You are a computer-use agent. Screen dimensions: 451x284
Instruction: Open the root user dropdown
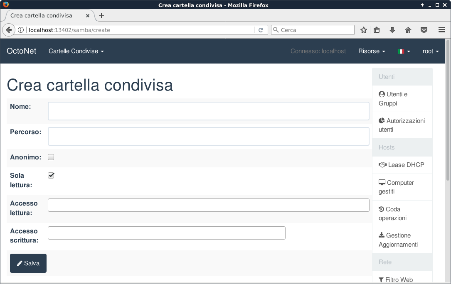(431, 51)
